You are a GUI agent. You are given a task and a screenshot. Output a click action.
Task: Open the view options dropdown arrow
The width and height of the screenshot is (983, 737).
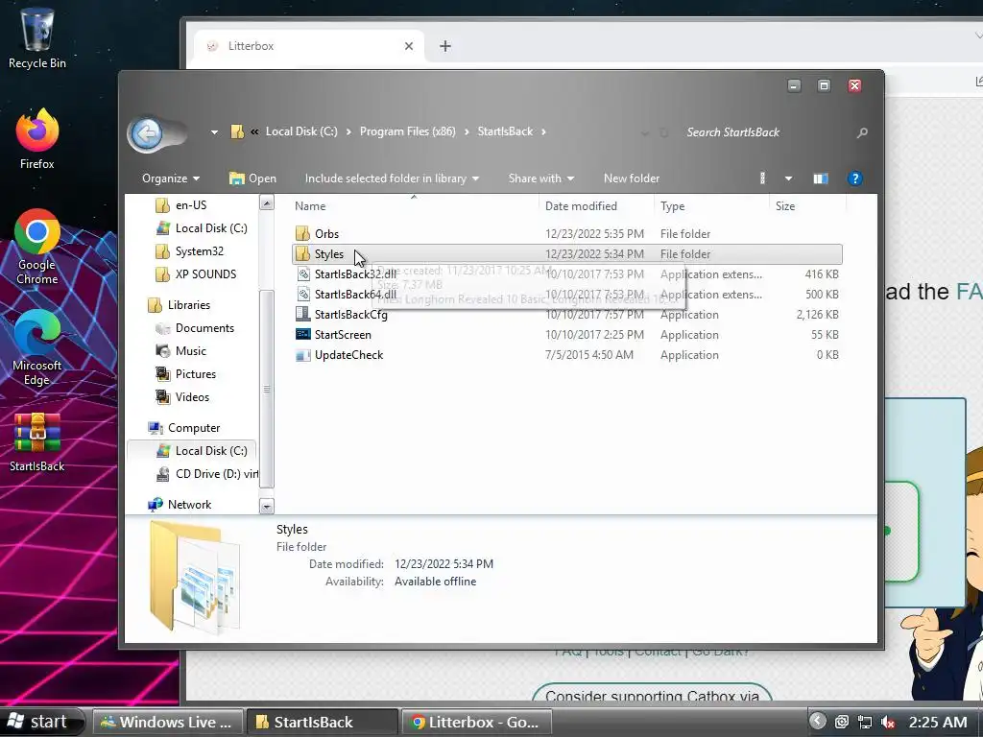[788, 178]
